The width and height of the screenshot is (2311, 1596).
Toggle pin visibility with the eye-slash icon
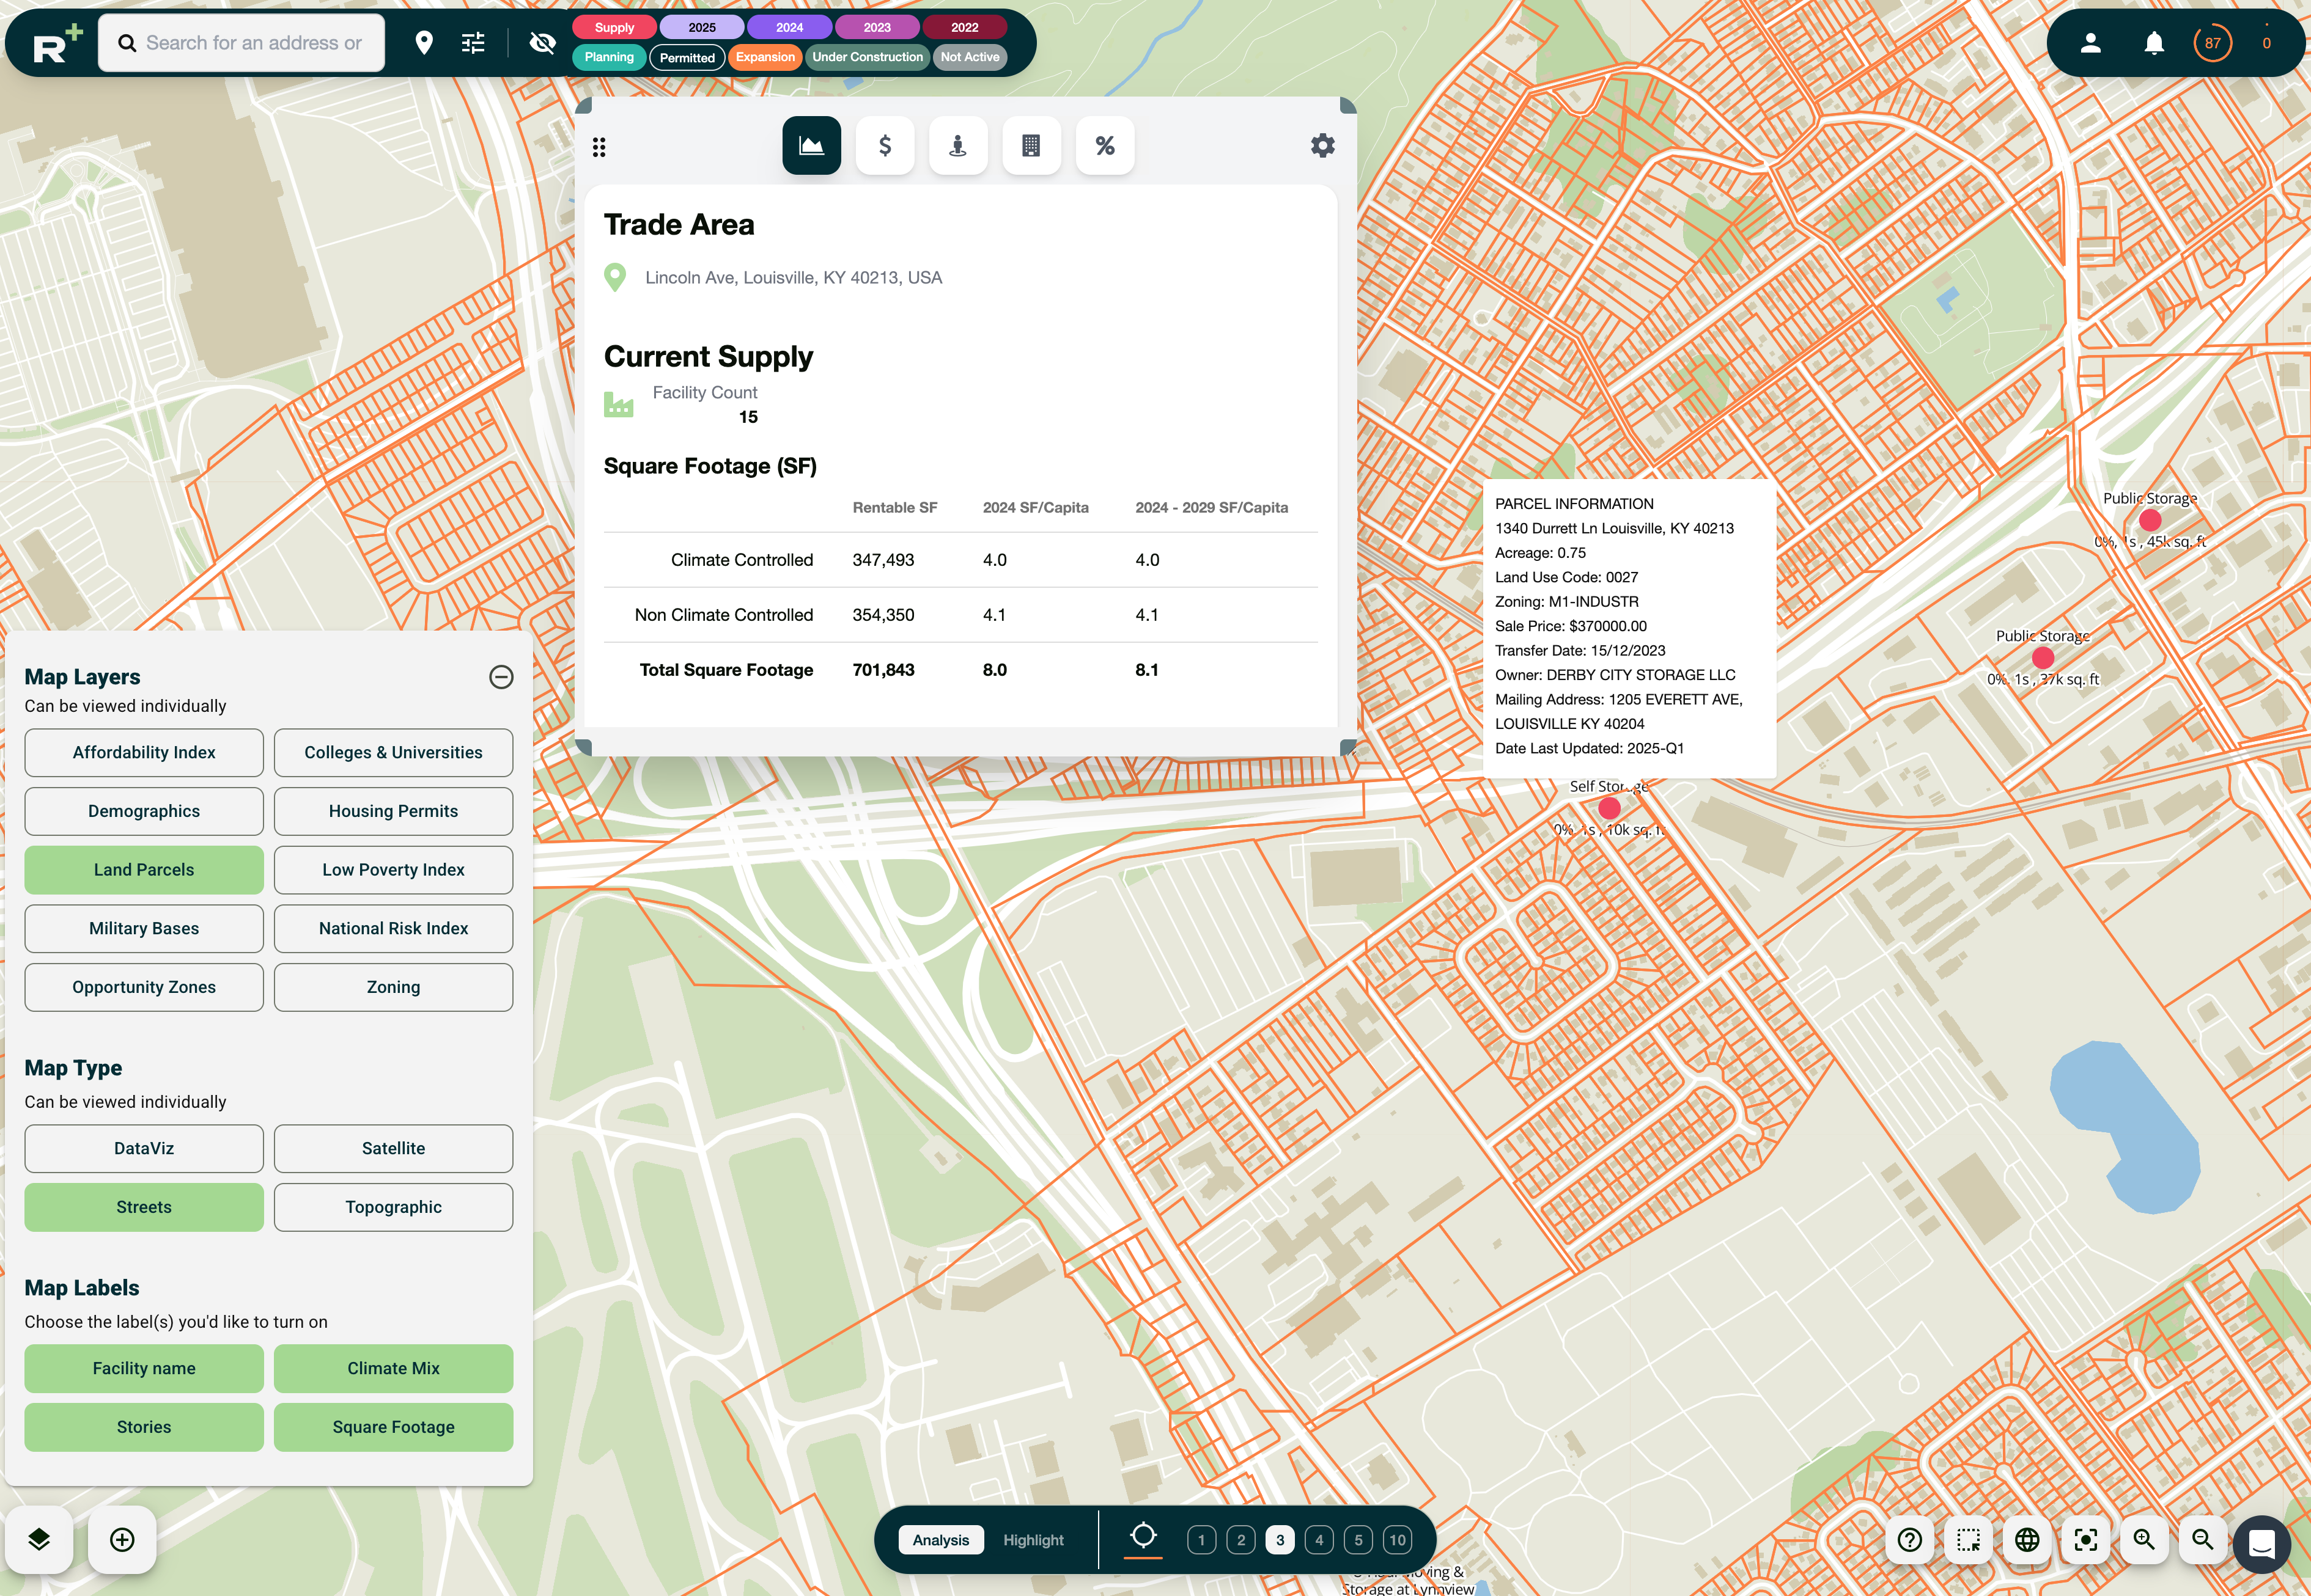pyautogui.click(x=542, y=42)
